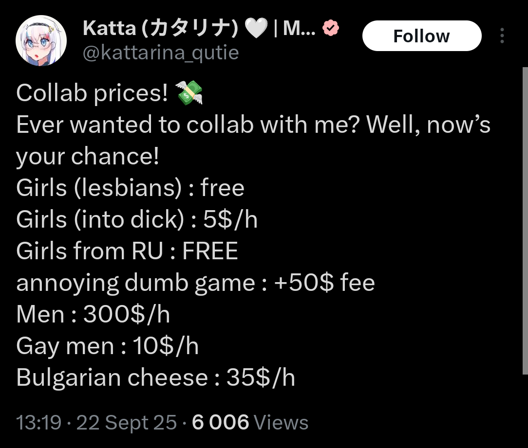Click the "Girls (lesbians) : free" line

click(x=130, y=188)
